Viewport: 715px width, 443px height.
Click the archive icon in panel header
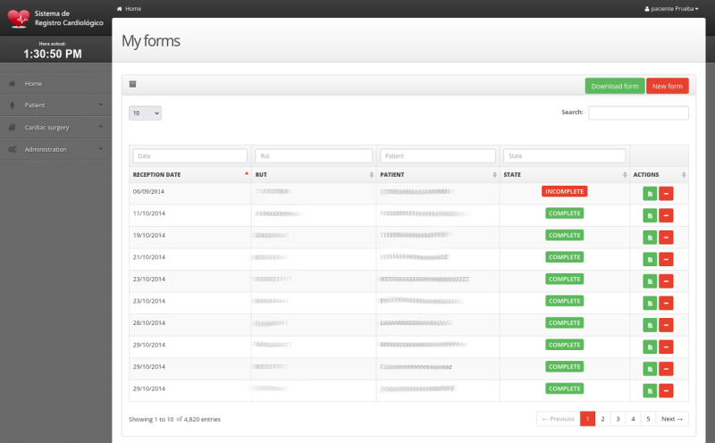click(x=132, y=84)
